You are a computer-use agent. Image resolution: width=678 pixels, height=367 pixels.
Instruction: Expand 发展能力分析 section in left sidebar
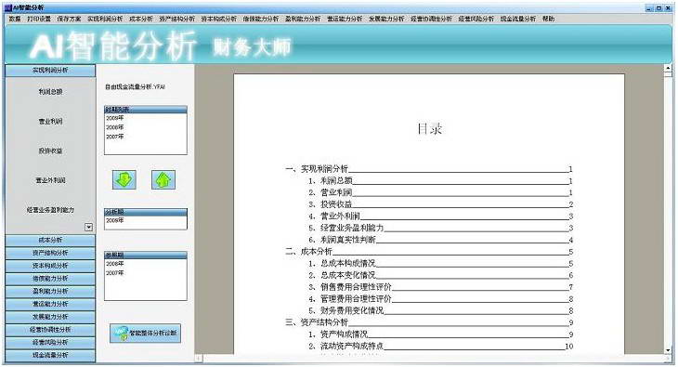coord(50,317)
